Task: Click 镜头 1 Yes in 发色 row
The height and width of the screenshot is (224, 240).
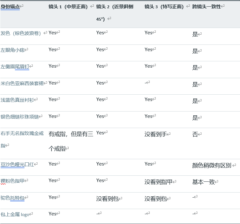Action: [x=52, y=33]
